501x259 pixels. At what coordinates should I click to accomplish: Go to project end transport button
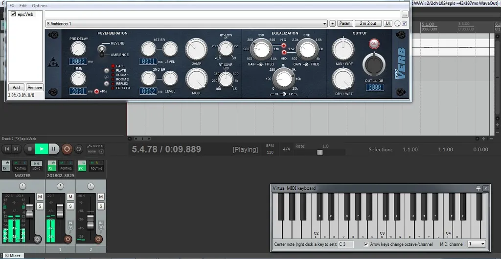(x=16, y=149)
